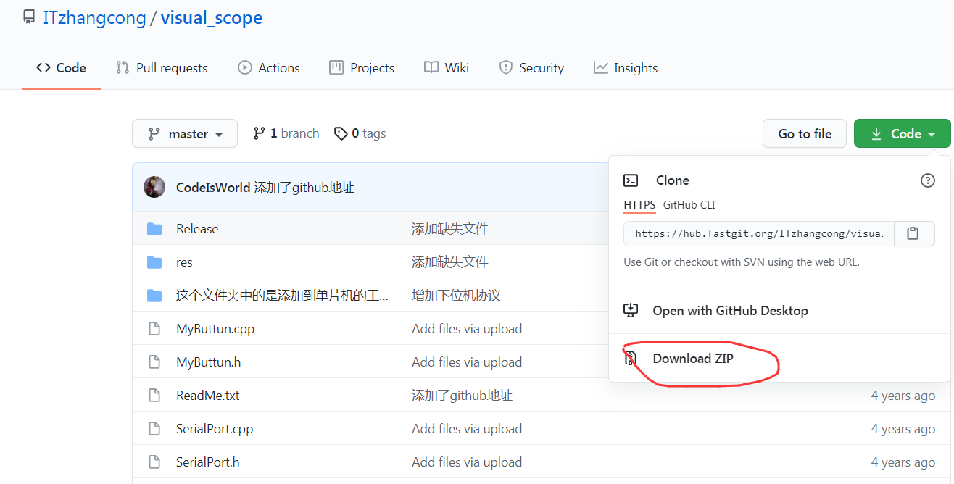Image resolution: width=954 pixels, height=484 pixels.
Task: Click the file icon beside SerialPort.h
Action: point(154,462)
